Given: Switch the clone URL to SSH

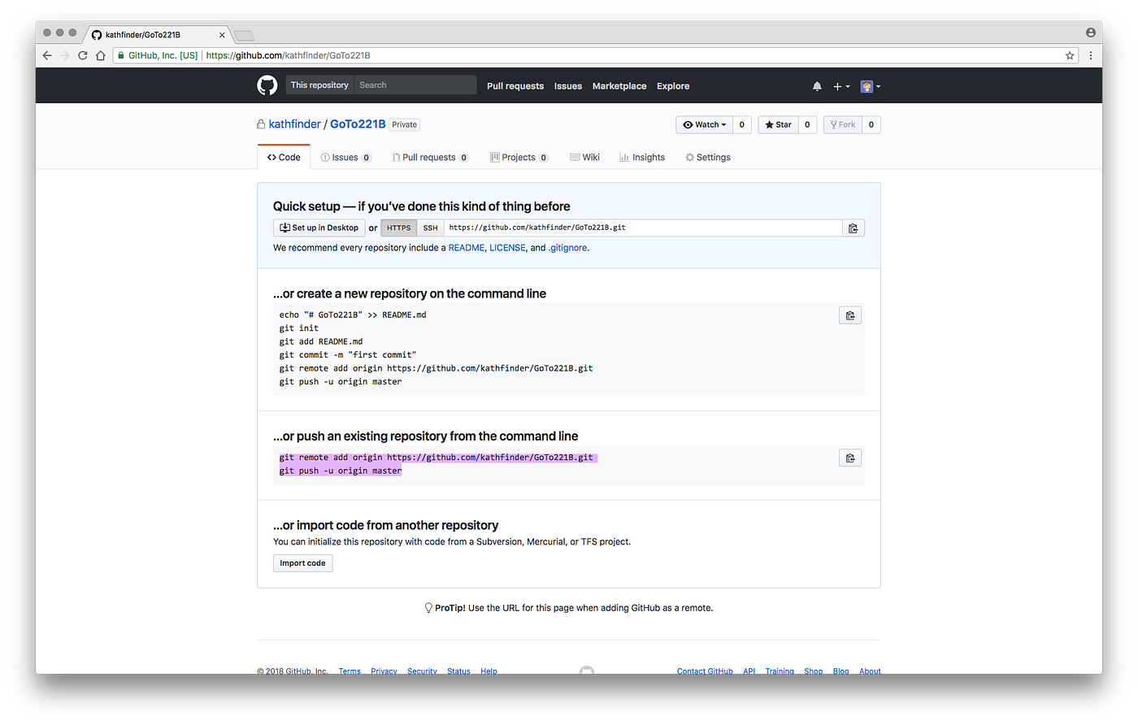Looking at the screenshot, I should point(430,228).
